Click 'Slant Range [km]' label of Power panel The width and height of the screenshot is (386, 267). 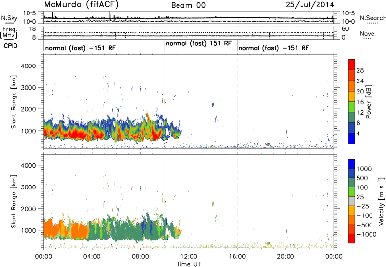(14, 102)
